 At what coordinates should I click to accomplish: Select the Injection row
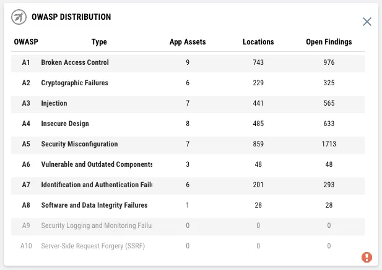188,104
